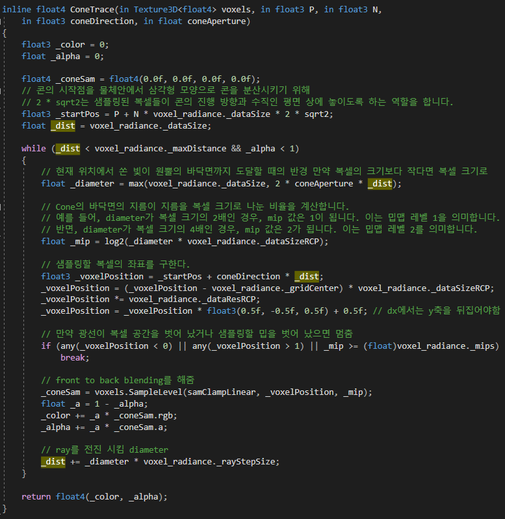Place cursor on _color declaration line

(x=65, y=45)
